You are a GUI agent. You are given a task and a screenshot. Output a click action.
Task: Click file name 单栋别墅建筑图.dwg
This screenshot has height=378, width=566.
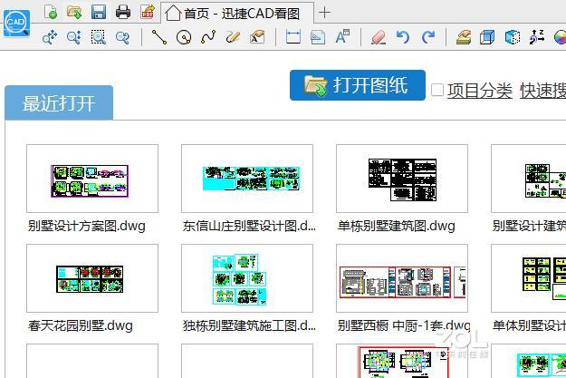(397, 227)
